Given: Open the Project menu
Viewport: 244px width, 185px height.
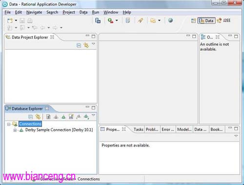Looking at the screenshot, I should 69,12.
